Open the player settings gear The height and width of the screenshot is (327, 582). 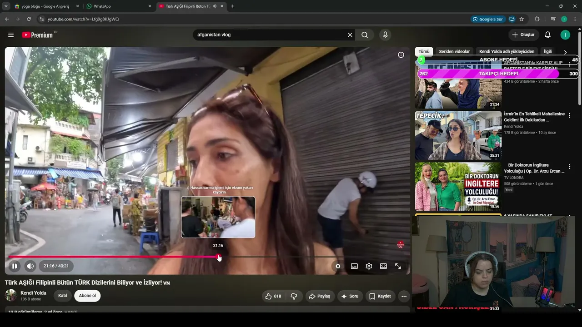[369, 266]
